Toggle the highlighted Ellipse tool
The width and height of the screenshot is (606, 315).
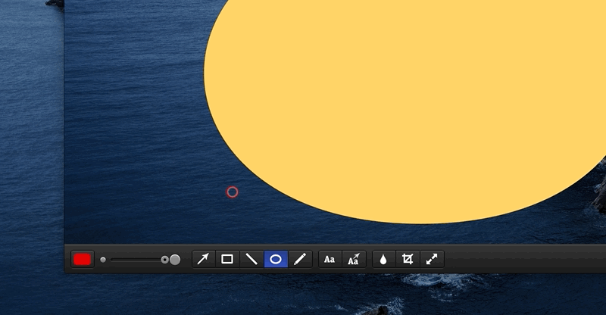pos(276,259)
